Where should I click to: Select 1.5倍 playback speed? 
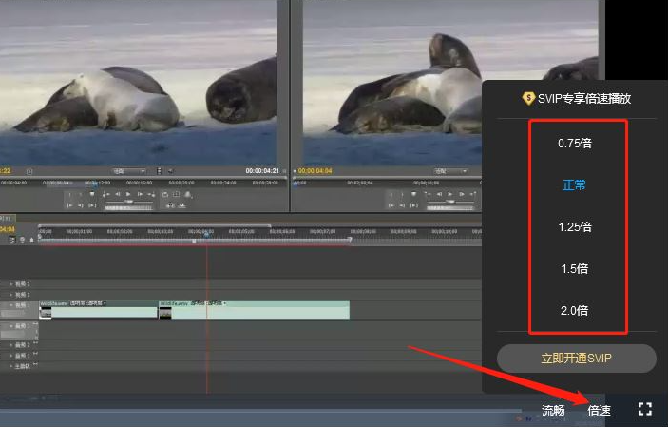click(575, 268)
